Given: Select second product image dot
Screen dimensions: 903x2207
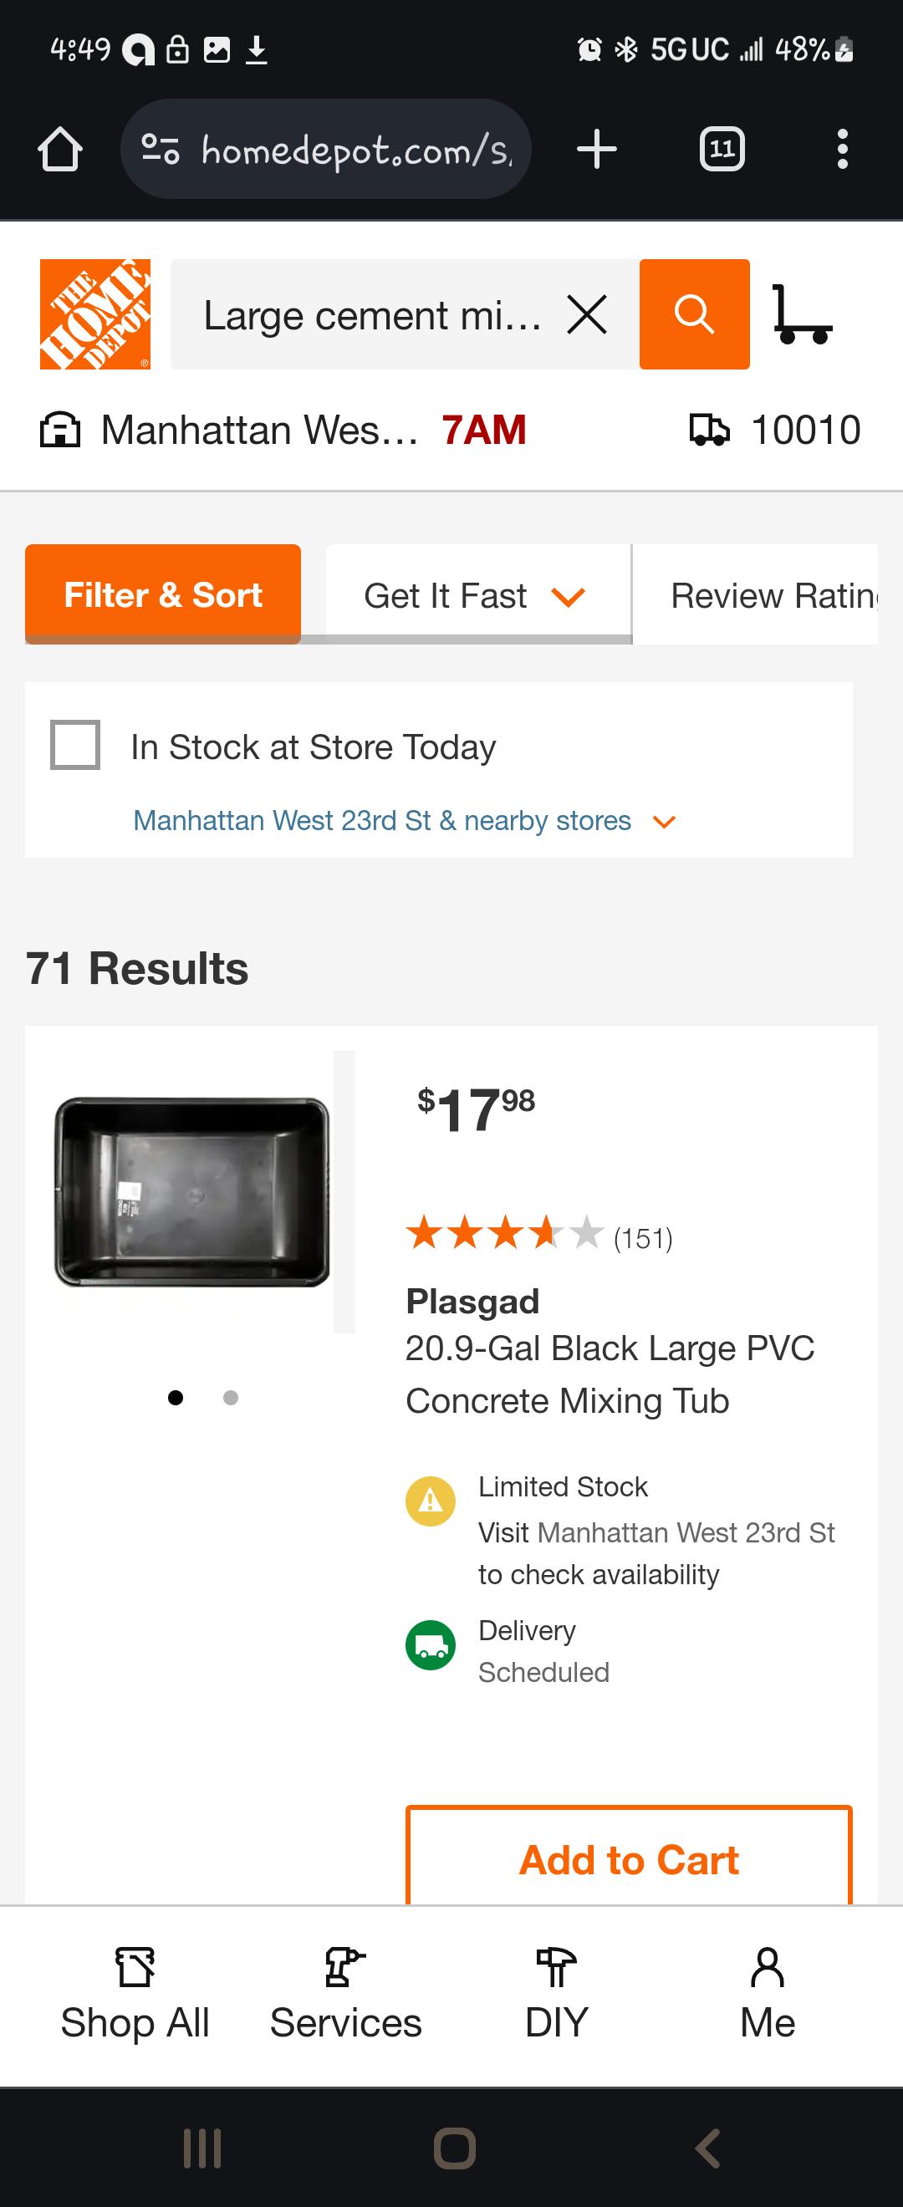Looking at the screenshot, I should pos(231,1399).
